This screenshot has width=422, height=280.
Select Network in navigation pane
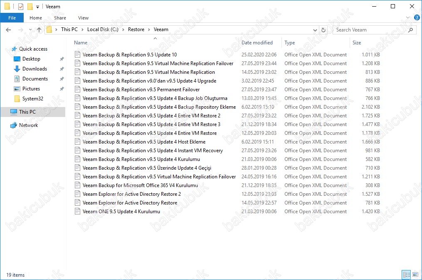28,125
